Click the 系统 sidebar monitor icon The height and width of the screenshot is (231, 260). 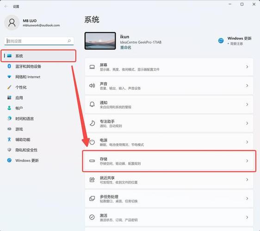tap(9, 56)
